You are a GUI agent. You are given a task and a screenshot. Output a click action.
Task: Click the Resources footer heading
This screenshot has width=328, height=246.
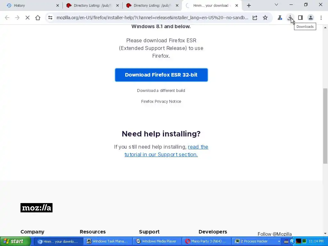pos(93,232)
